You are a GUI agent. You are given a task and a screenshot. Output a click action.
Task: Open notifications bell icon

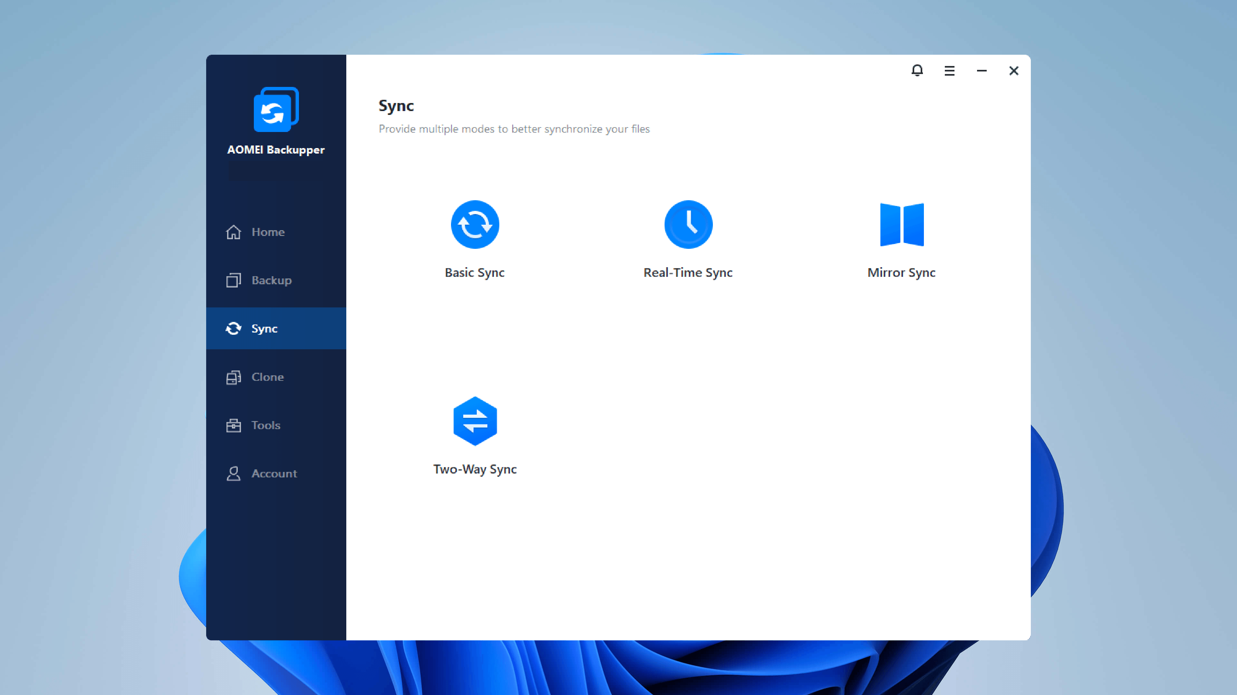click(917, 70)
